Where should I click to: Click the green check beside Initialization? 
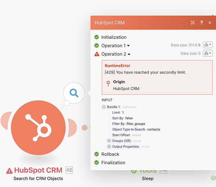(96, 37)
